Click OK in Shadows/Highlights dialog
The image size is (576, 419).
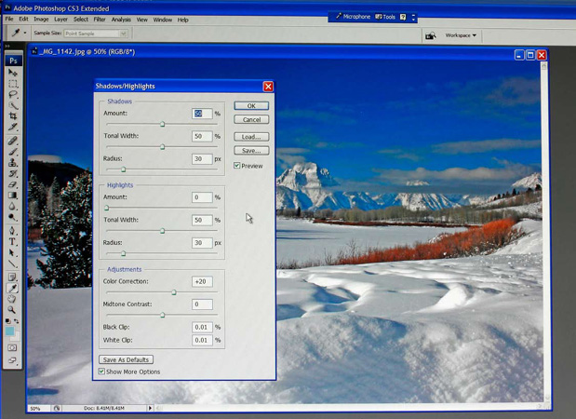click(x=251, y=106)
